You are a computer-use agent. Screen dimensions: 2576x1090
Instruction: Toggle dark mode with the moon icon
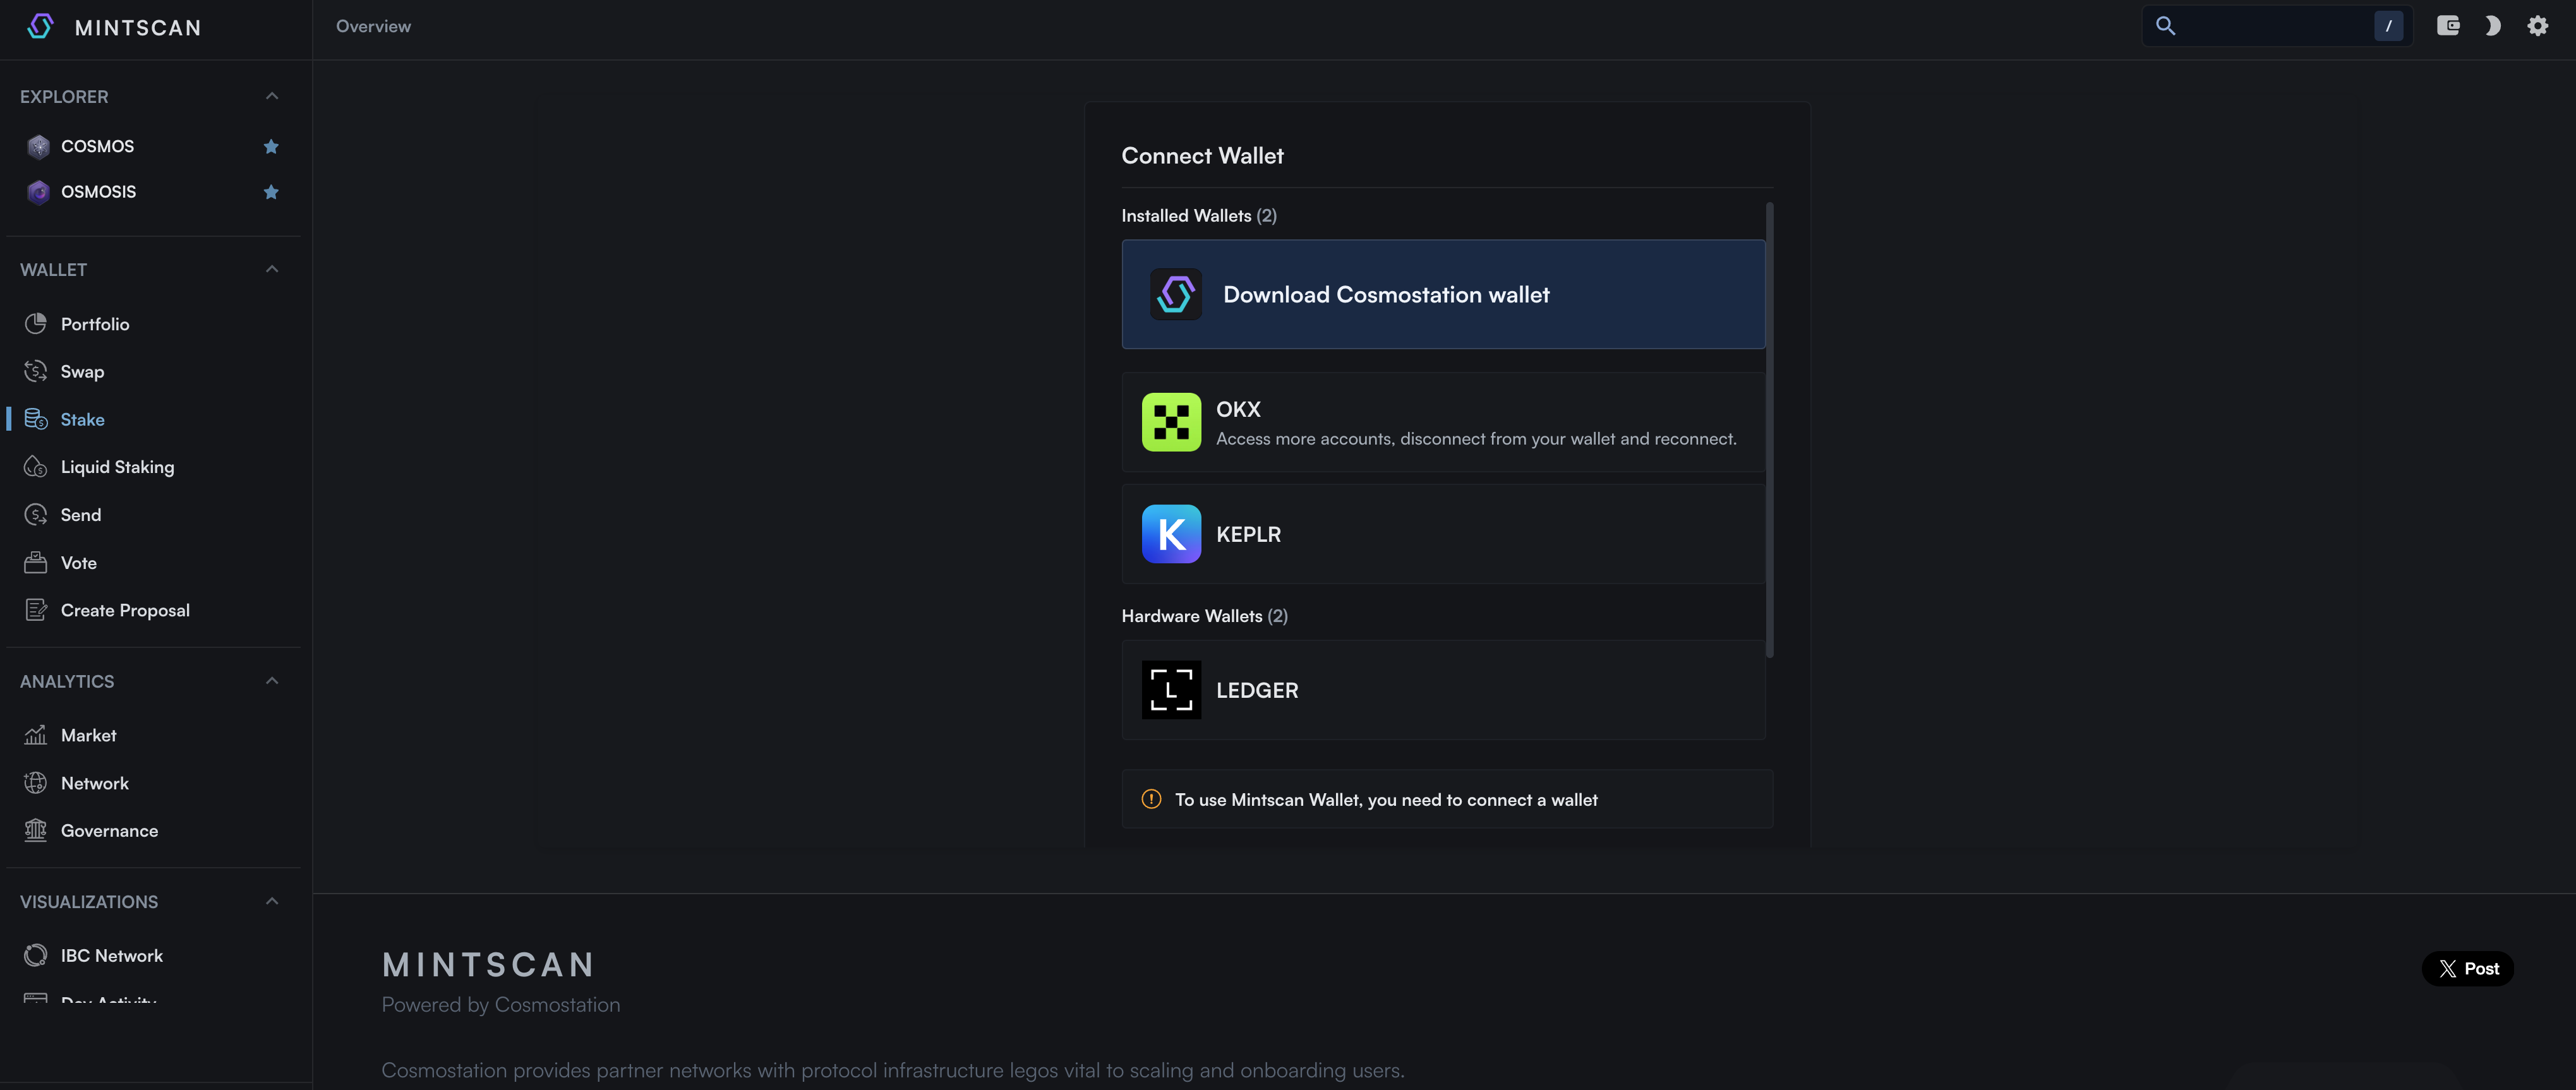[x=2493, y=26]
